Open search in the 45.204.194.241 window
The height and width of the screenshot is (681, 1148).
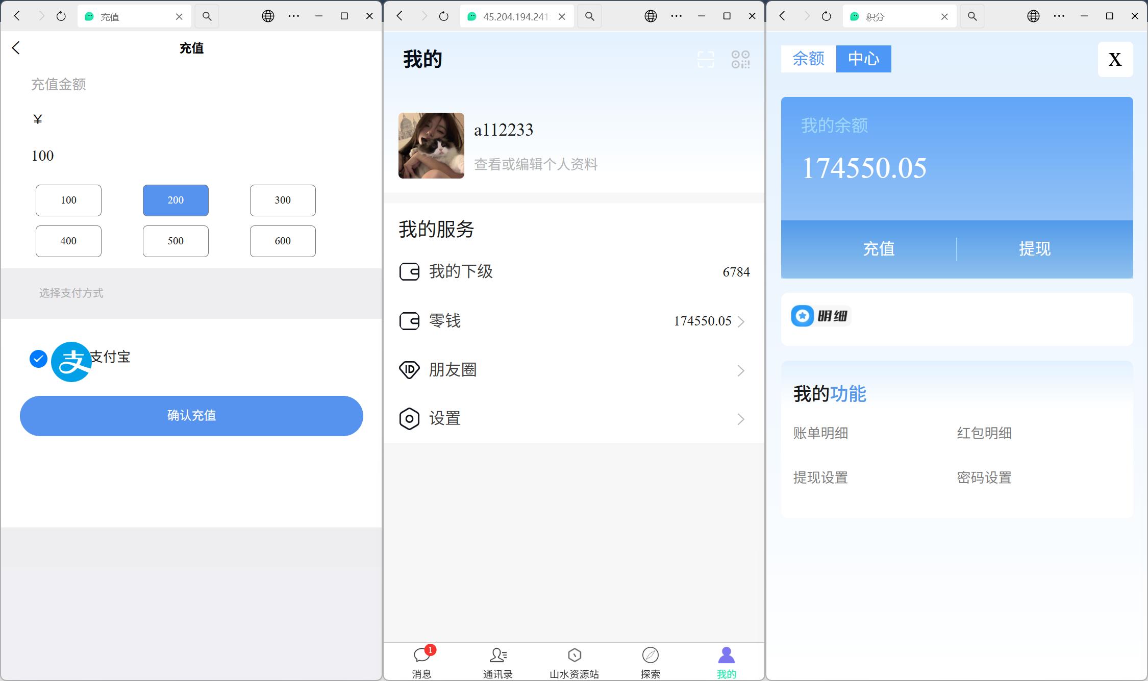(589, 16)
